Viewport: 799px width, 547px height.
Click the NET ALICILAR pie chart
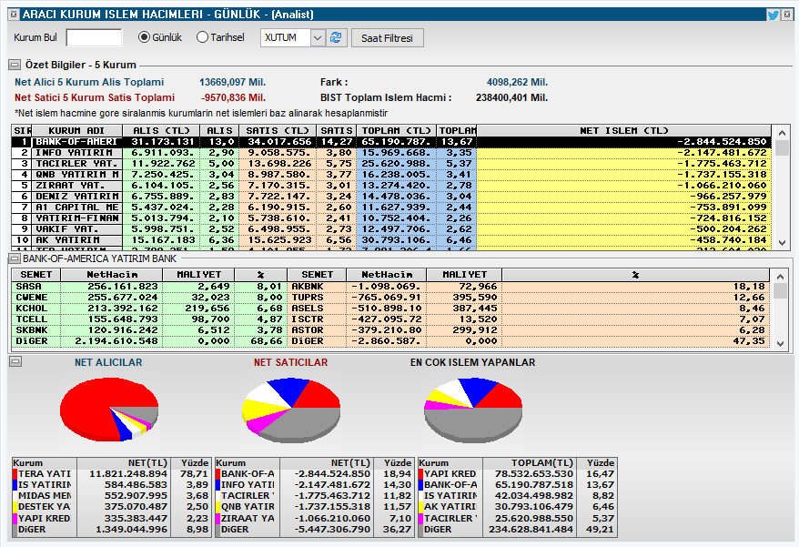109,409
